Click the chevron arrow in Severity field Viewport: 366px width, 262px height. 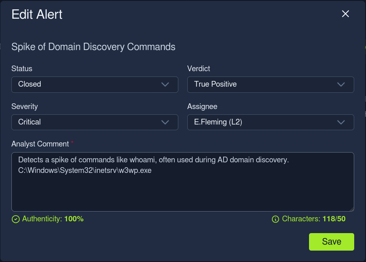point(165,122)
